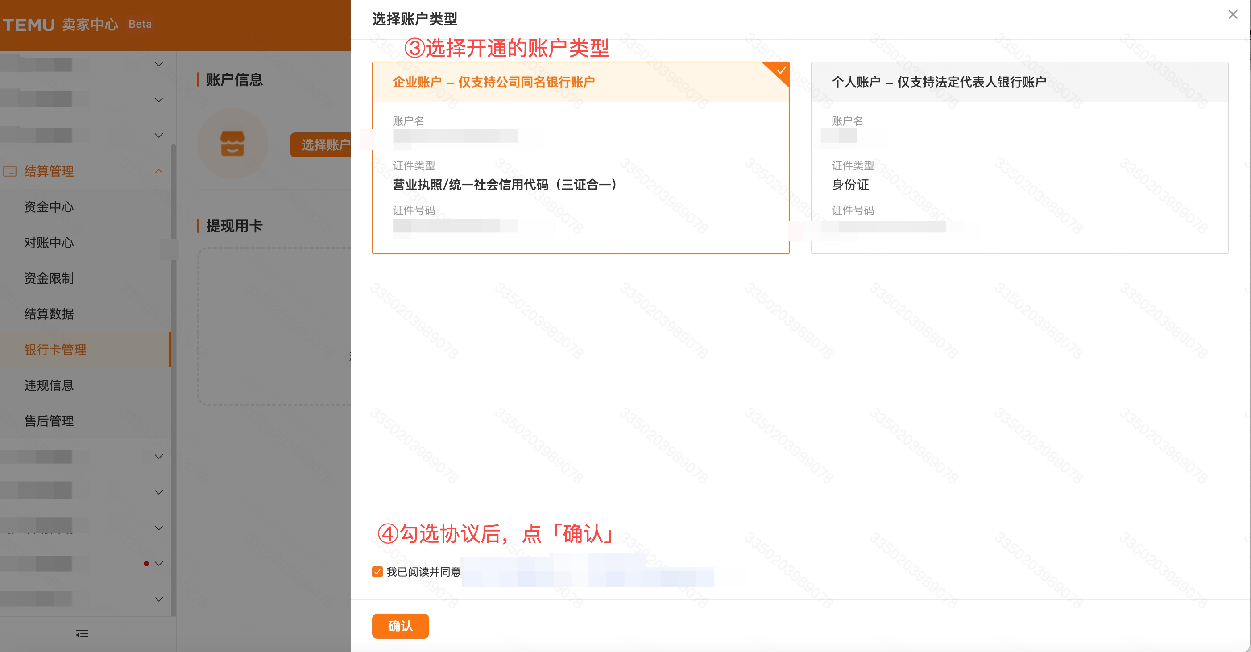This screenshot has height=652, width=1251.
Task: Collapse the 结算管理 section chevron
Action: click(158, 171)
